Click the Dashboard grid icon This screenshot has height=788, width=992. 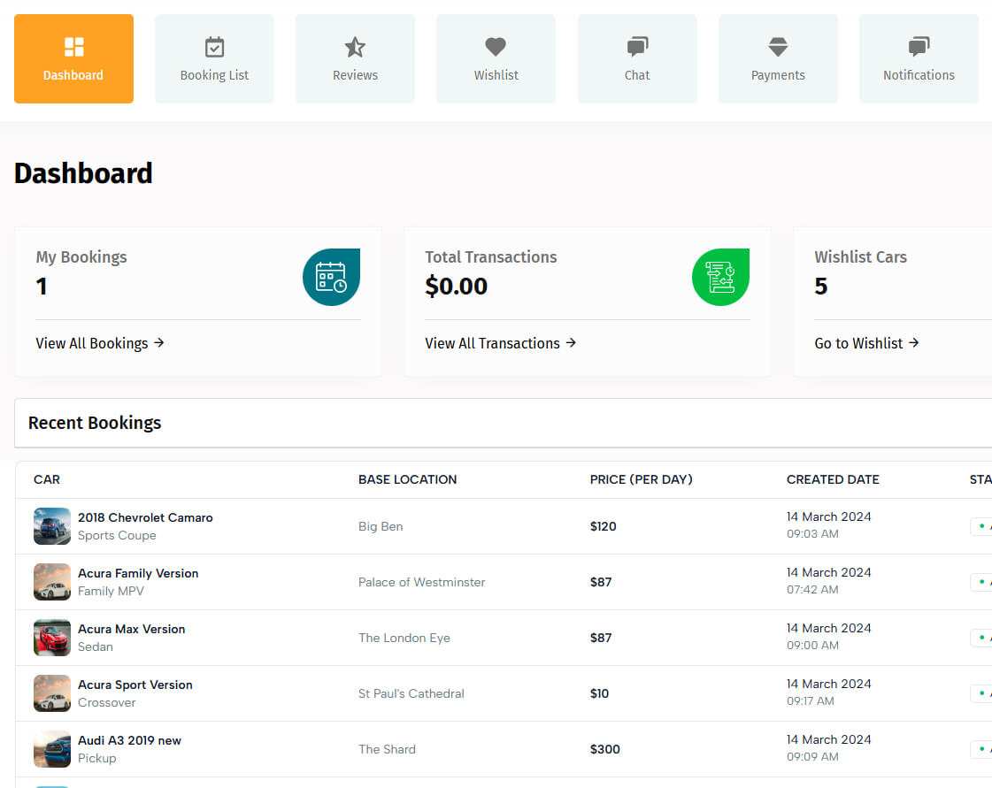click(74, 47)
